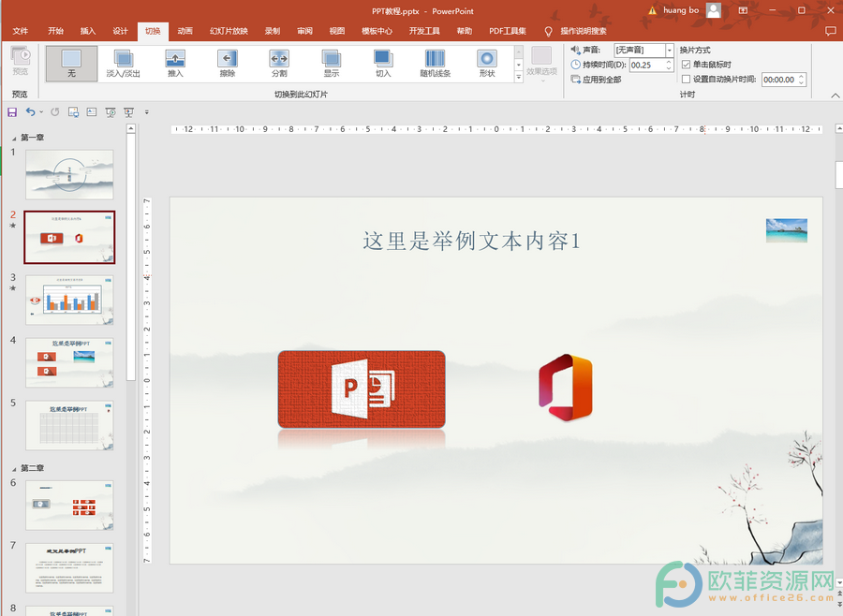Open the undo history dropdown arrow
The width and height of the screenshot is (843, 616).
[x=41, y=111]
